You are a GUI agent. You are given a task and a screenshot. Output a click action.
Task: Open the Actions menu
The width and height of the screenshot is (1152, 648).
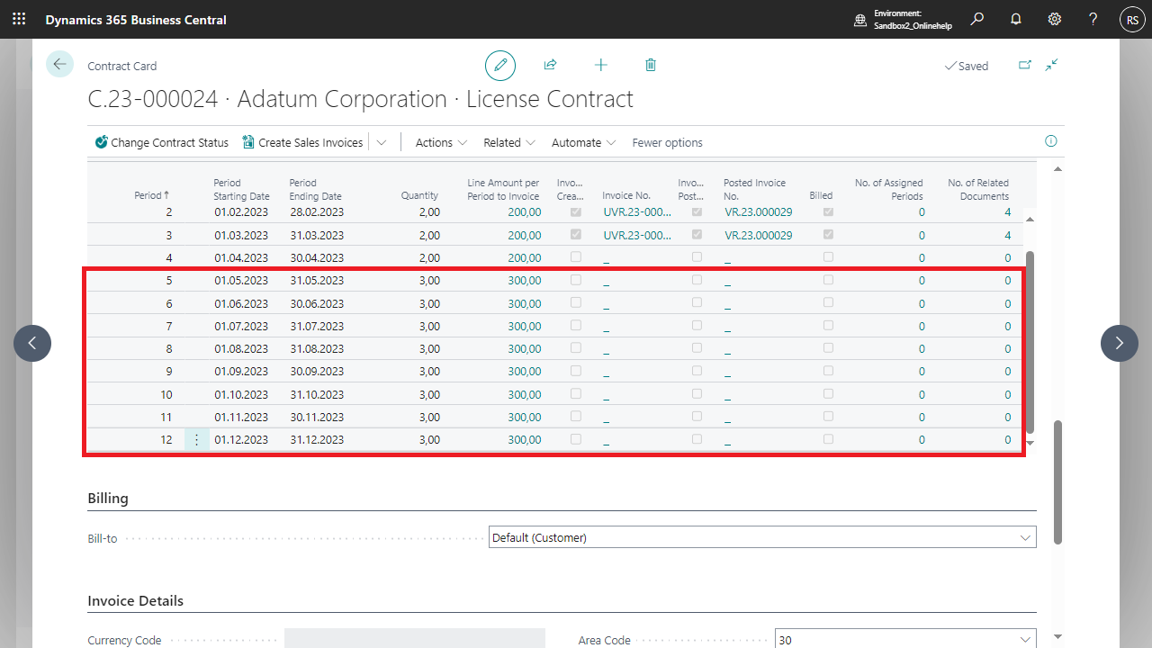click(441, 142)
